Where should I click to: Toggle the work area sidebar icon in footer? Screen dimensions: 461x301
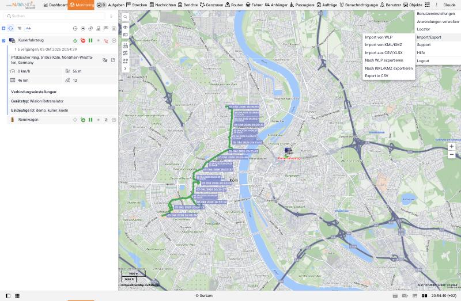[8, 296]
